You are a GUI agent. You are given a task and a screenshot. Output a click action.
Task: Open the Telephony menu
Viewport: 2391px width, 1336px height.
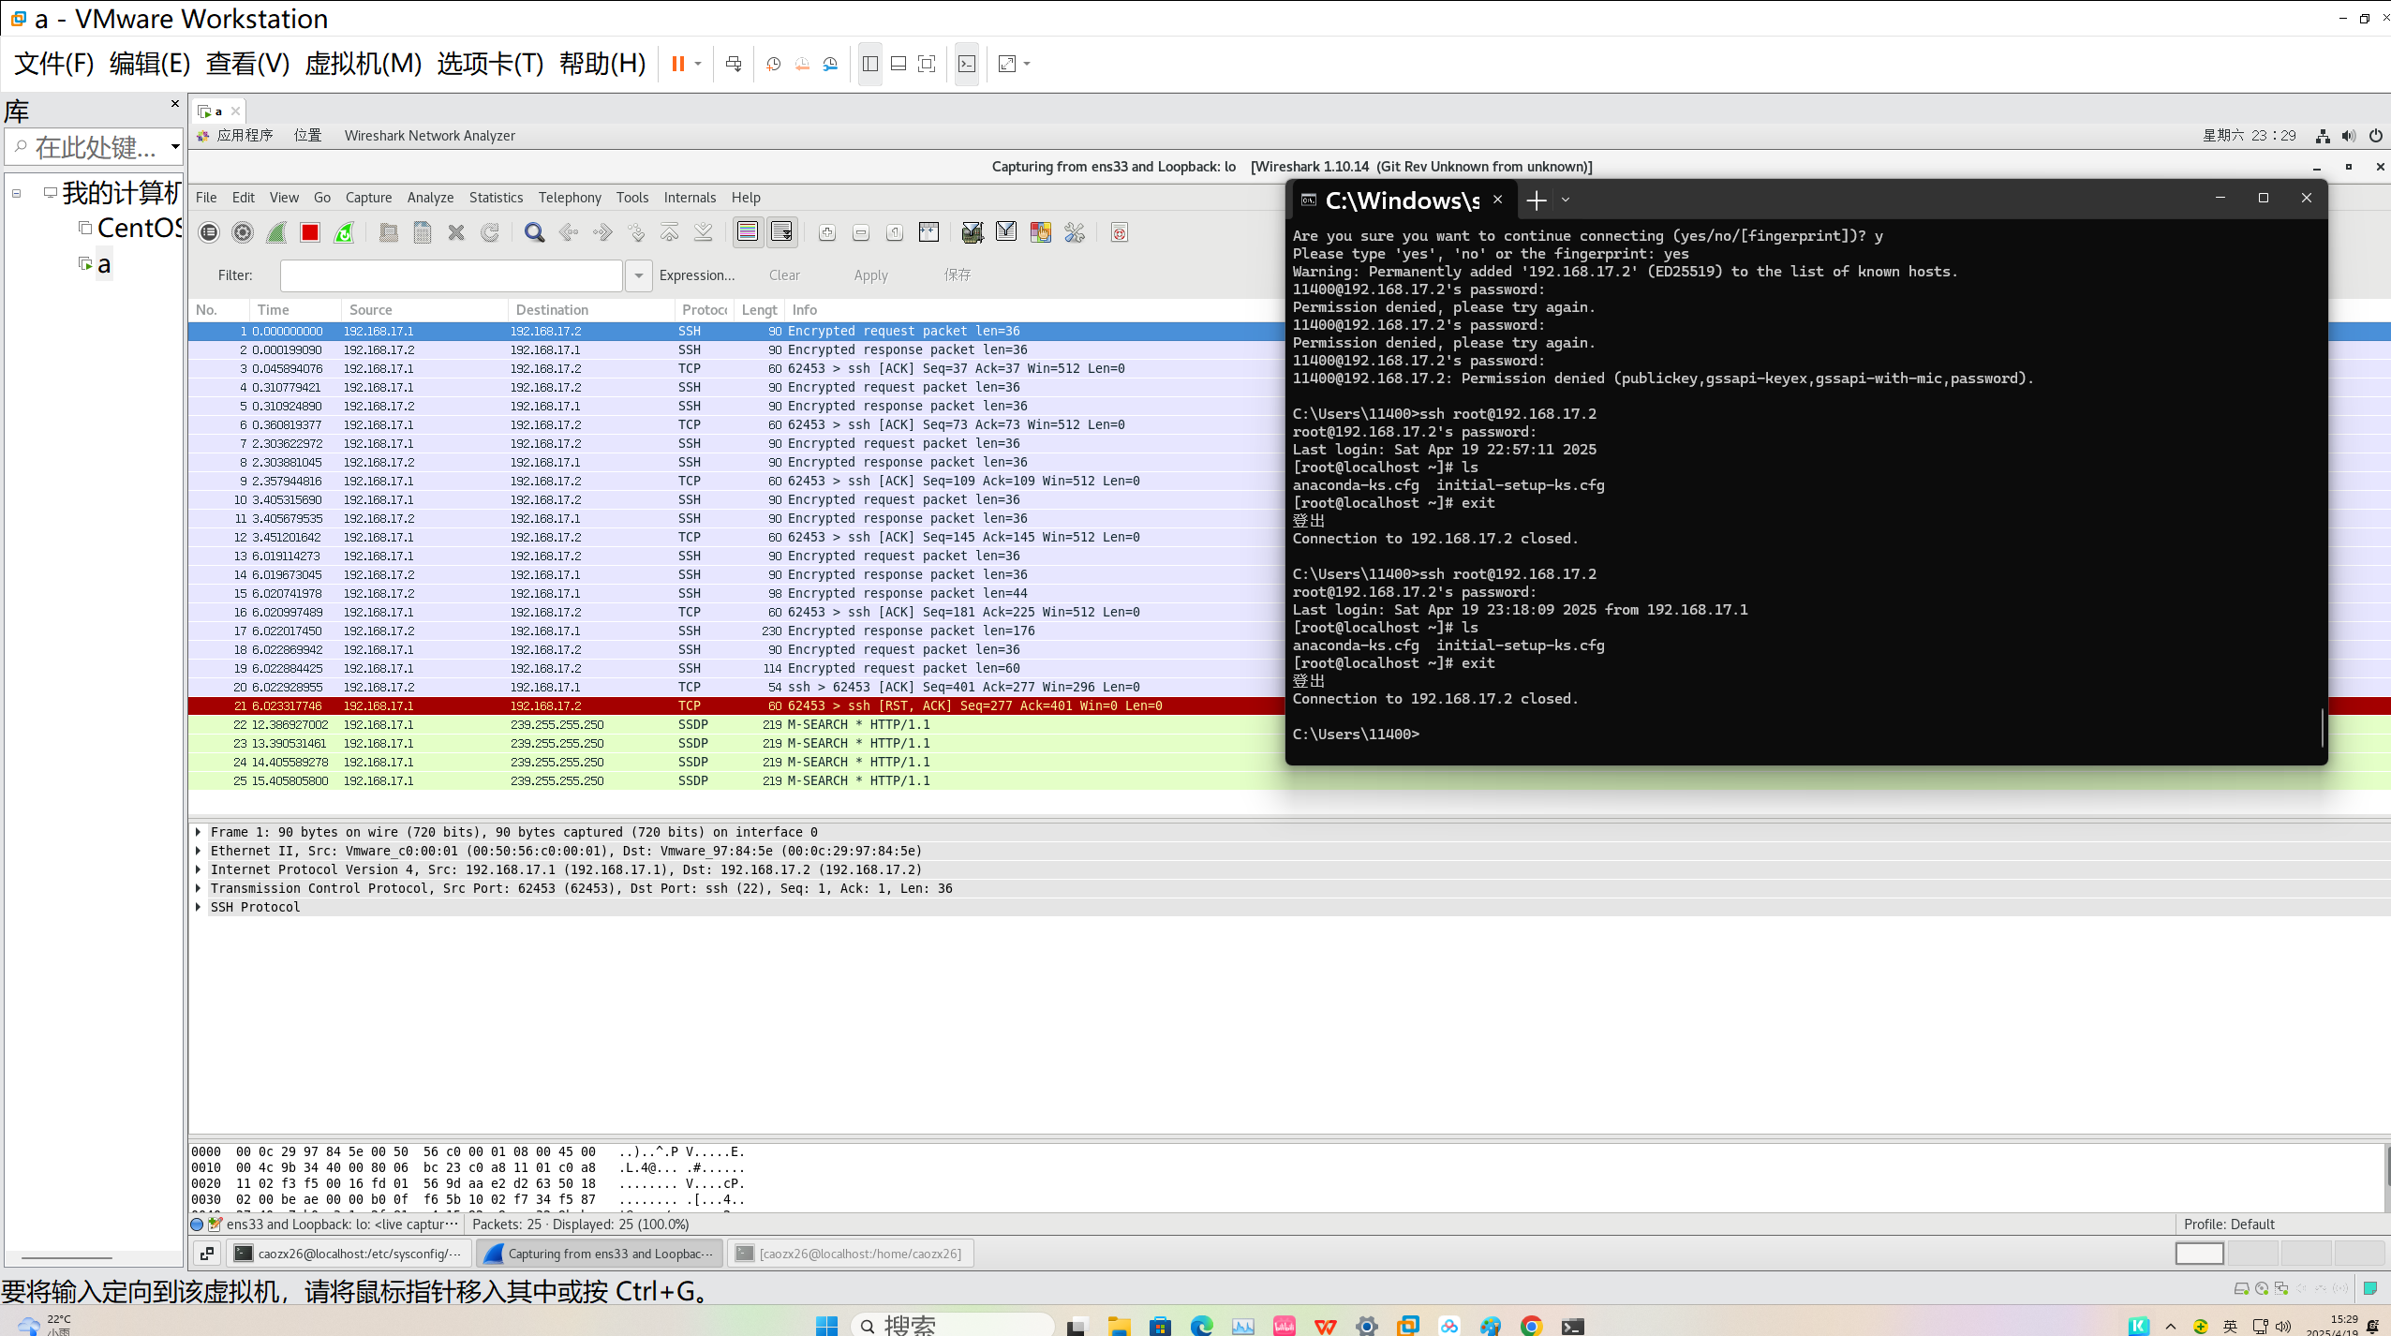[x=570, y=198]
